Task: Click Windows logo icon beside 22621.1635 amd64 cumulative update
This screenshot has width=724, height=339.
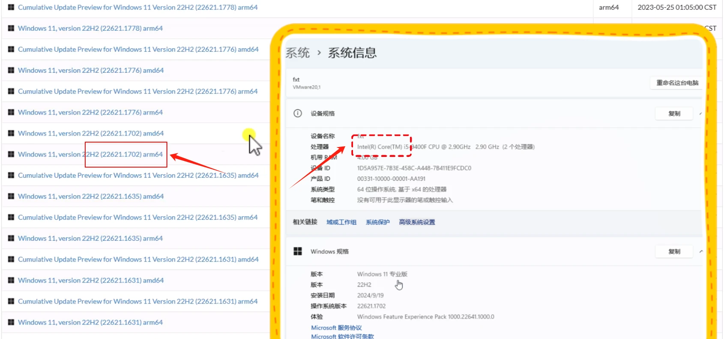Action: point(11,175)
